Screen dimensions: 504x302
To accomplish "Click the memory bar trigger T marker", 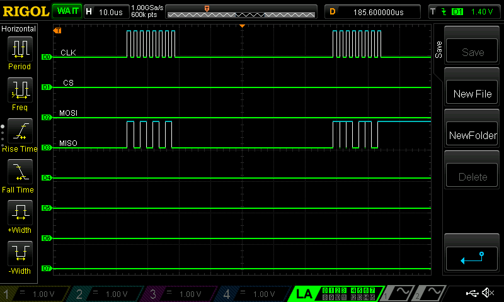I will click(207, 9).
